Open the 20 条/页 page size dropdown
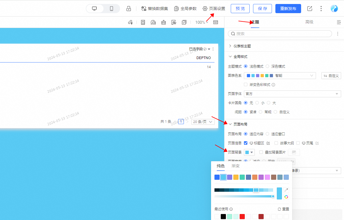Image resolution: width=344 pixels, height=220 pixels. (x=203, y=122)
